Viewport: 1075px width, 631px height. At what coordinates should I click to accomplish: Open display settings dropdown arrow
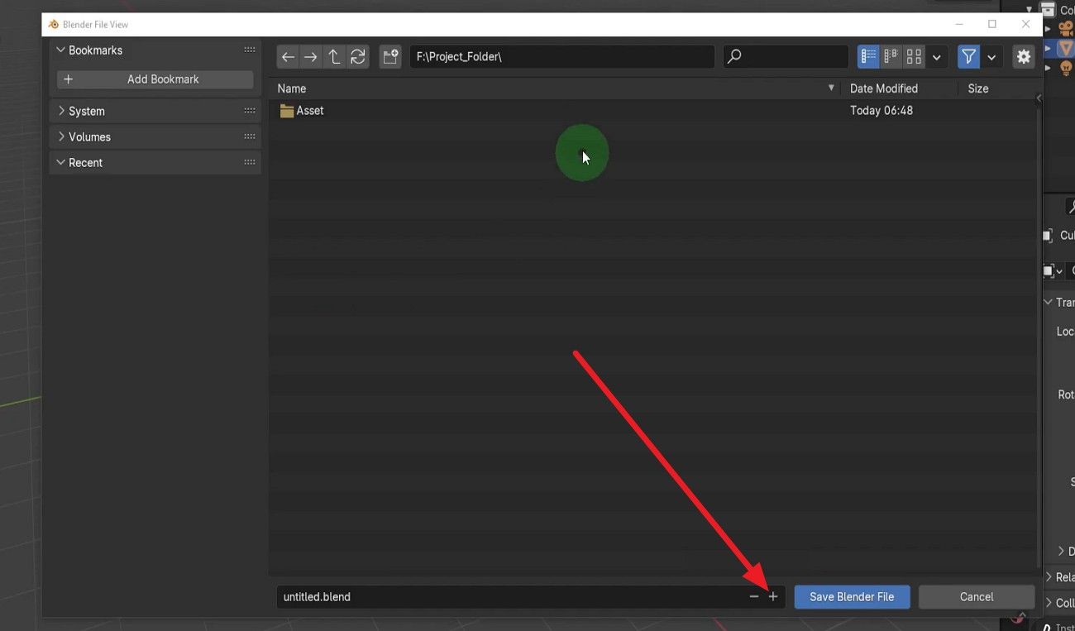click(x=936, y=57)
